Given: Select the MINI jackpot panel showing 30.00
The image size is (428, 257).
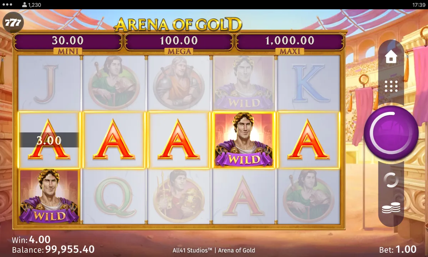Looking at the screenshot, I should (x=68, y=42).
